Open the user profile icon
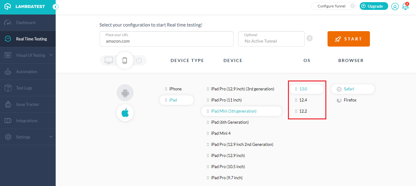The image size is (416, 186). 395,6
